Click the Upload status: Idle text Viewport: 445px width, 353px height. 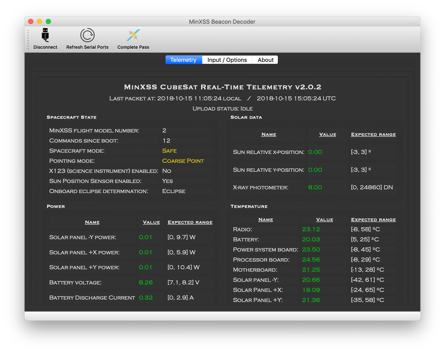click(222, 109)
